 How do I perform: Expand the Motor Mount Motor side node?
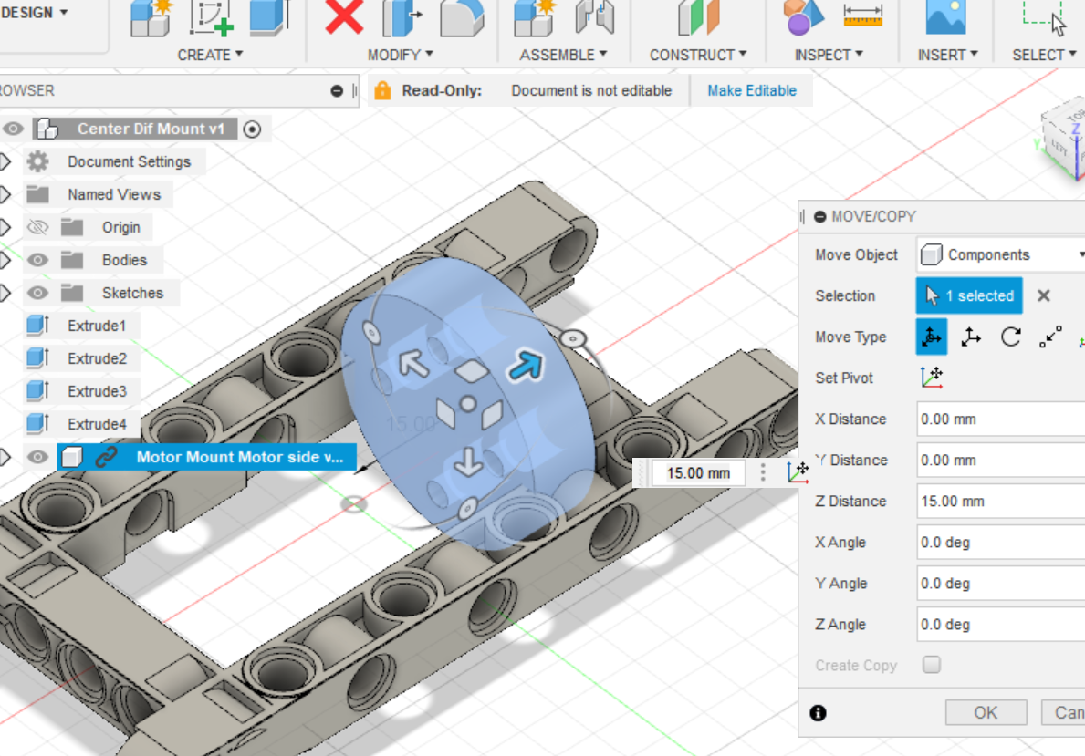coord(5,457)
